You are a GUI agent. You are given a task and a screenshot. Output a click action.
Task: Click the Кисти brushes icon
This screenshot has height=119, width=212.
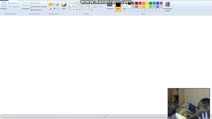(x=64, y=5)
